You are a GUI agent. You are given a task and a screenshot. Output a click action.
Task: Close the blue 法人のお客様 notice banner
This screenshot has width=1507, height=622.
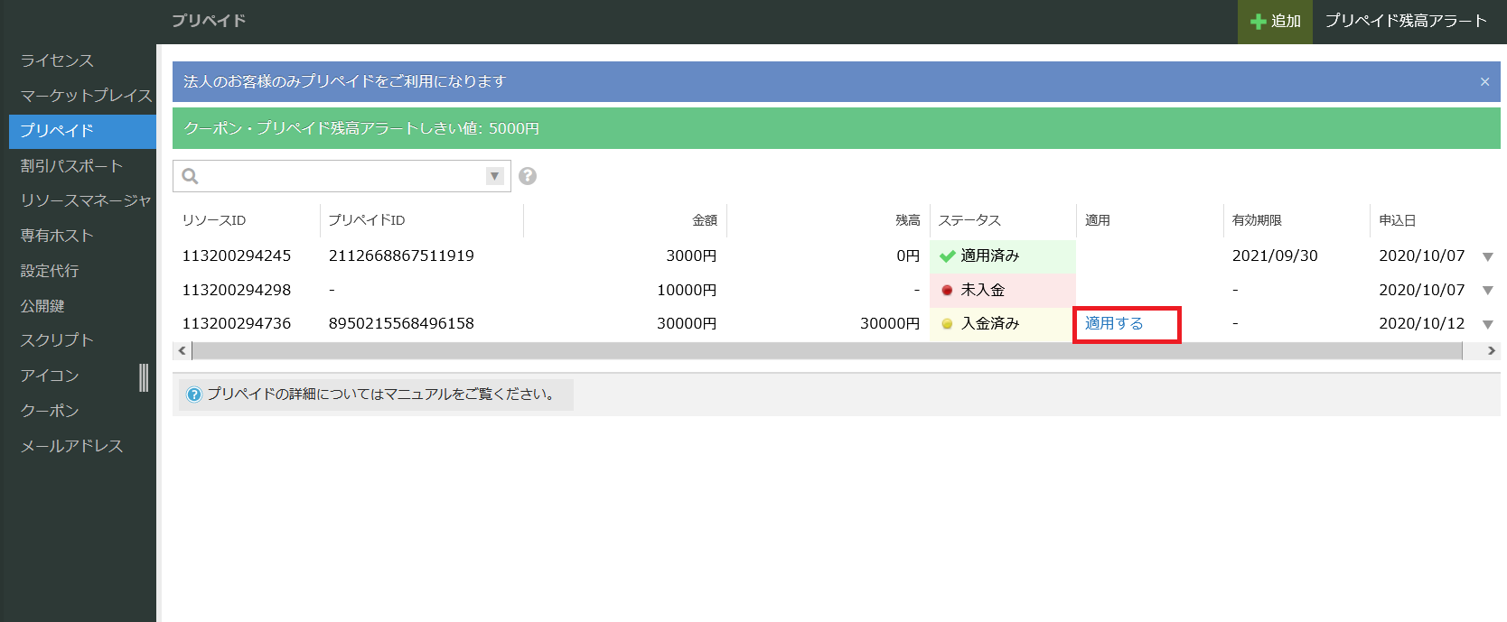tap(1484, 82)
